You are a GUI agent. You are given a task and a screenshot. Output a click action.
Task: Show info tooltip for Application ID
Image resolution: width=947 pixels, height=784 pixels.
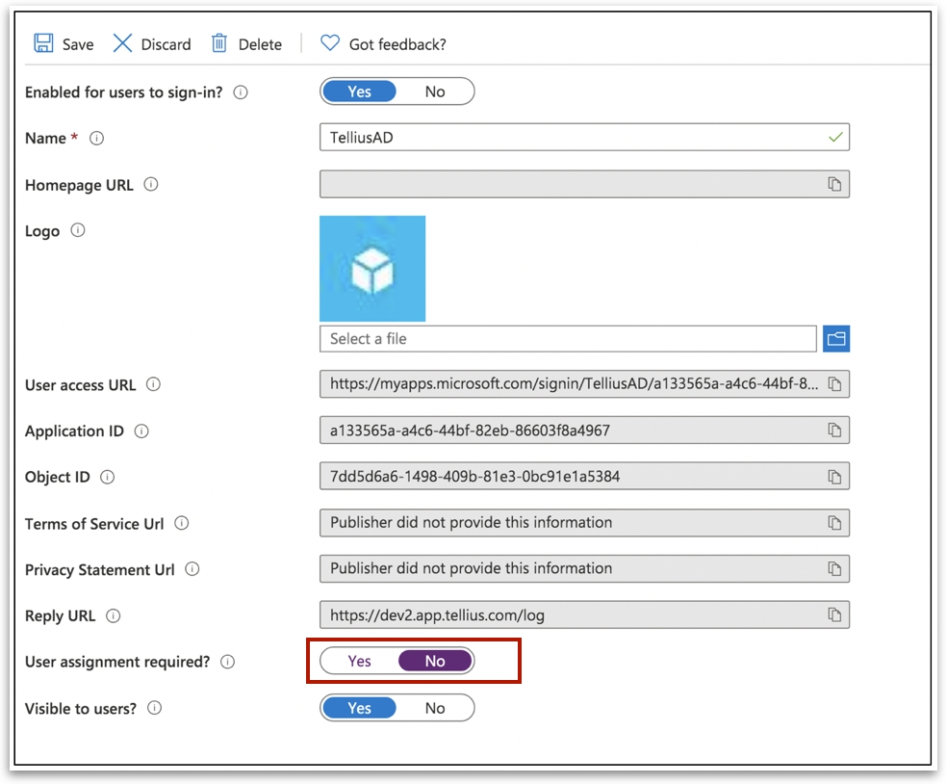(x=141, y=431)
